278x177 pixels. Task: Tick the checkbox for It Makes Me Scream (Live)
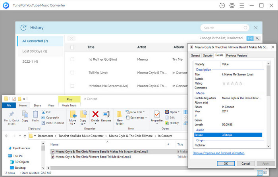pos(72,86)
